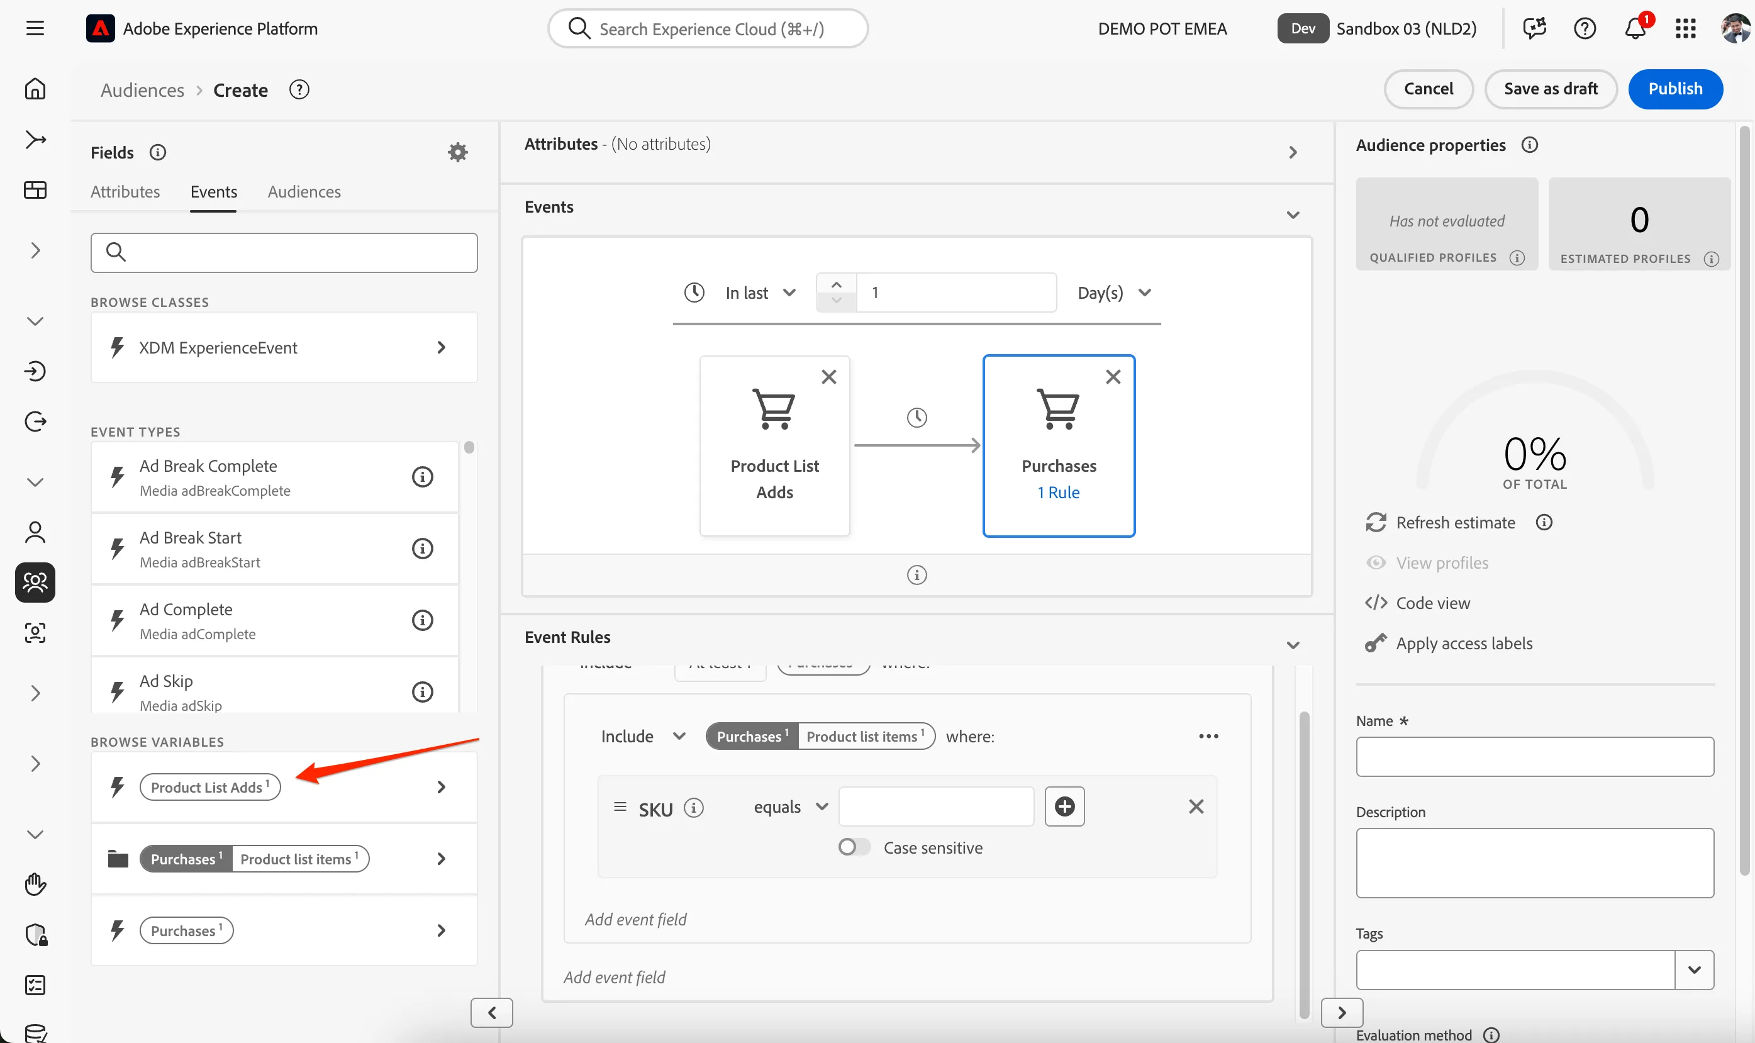Increment the time value stepper up
The width and height of the screenshot is (1755, 1043).
tap(836, 284)
